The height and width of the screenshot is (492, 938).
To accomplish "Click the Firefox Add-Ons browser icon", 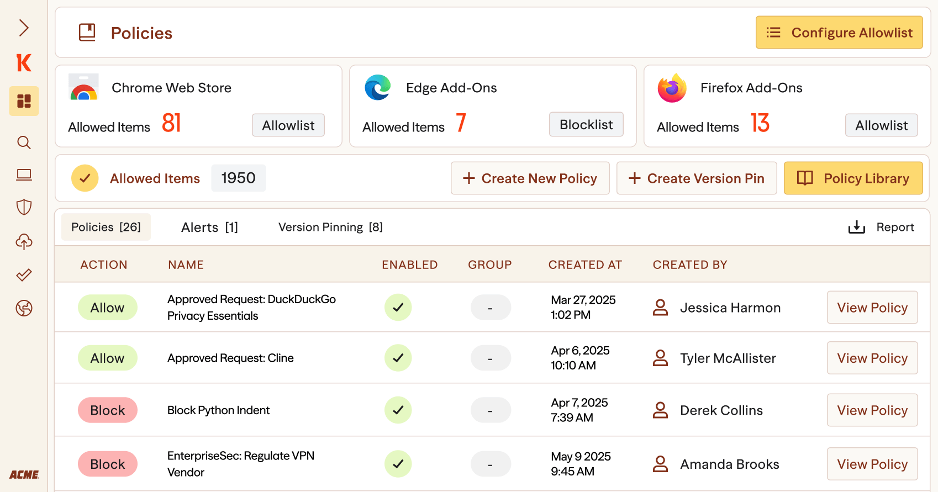I will point(672,88).
